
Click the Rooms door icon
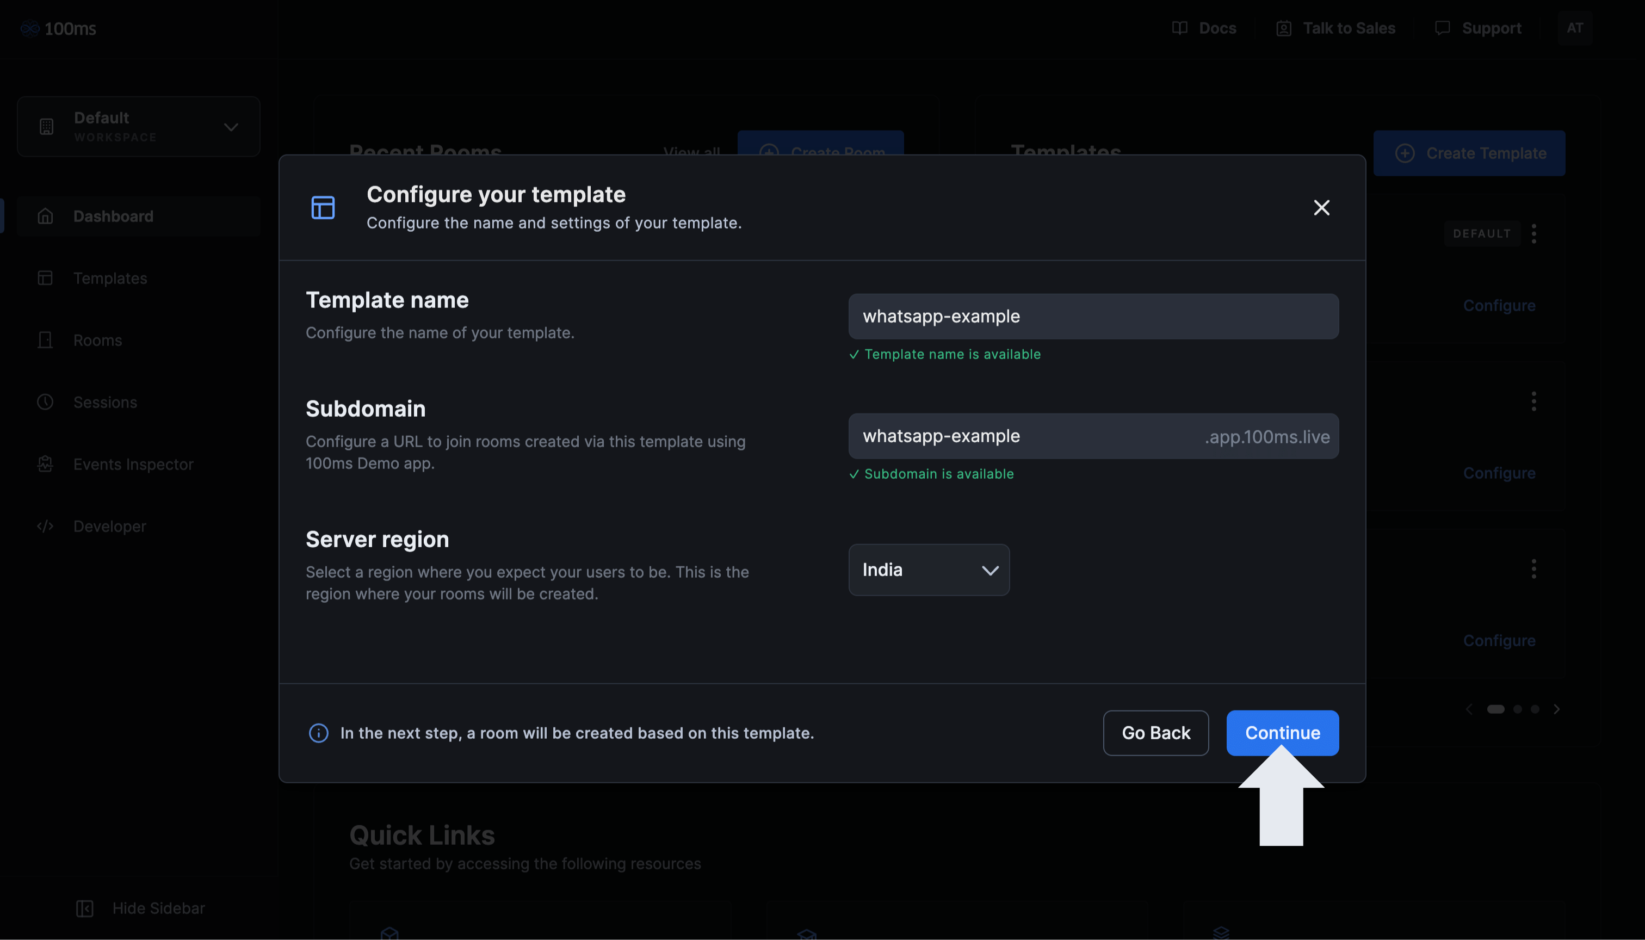pos(45,340)
